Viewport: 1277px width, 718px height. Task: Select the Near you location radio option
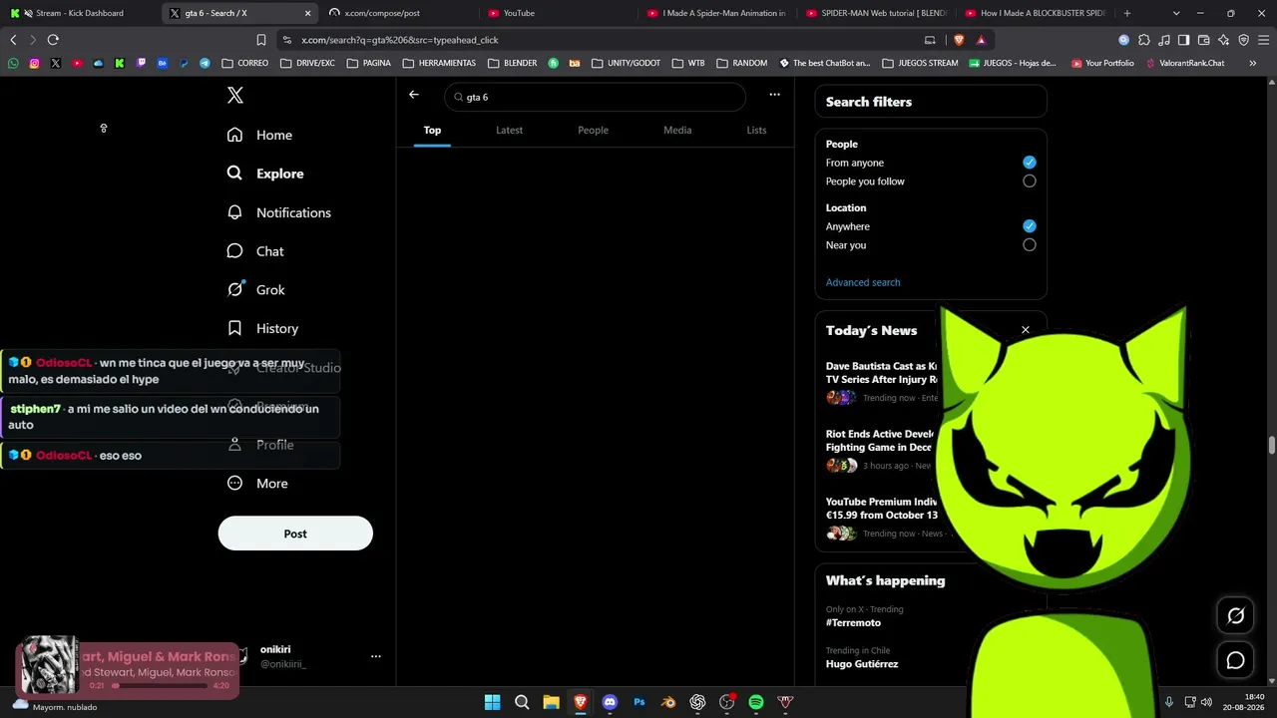pos(1030,245)
